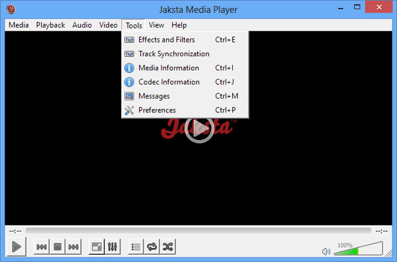Click the Media Information info icon

click(130, 68)
